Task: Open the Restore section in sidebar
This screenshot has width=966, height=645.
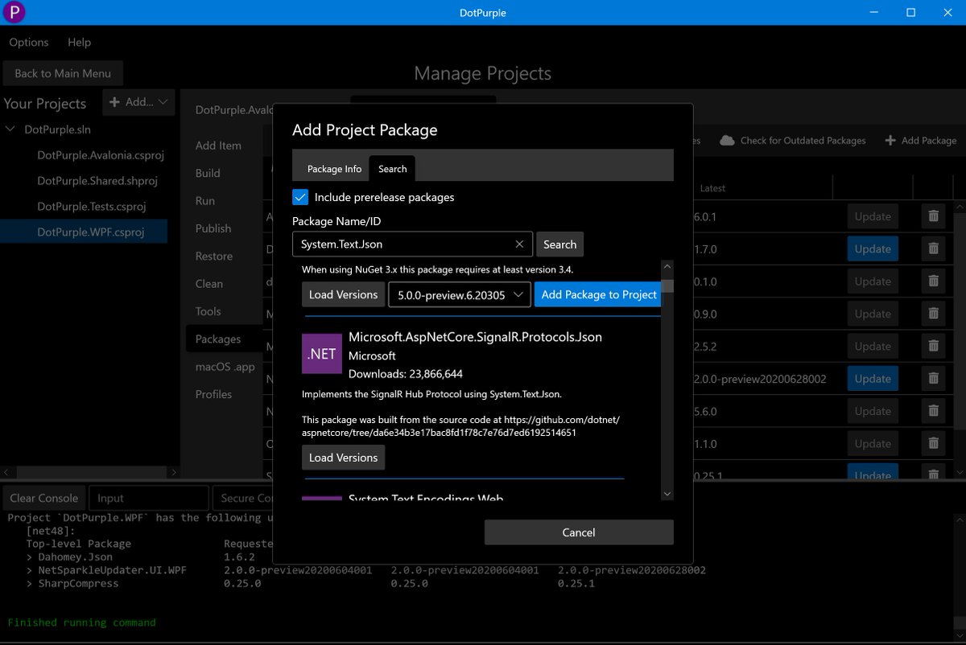Action: pyautogui.click(x=214, y=257)
